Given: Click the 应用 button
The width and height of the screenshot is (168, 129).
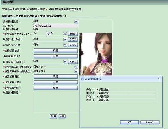Looking at the screenshot, I should point(53,116).
